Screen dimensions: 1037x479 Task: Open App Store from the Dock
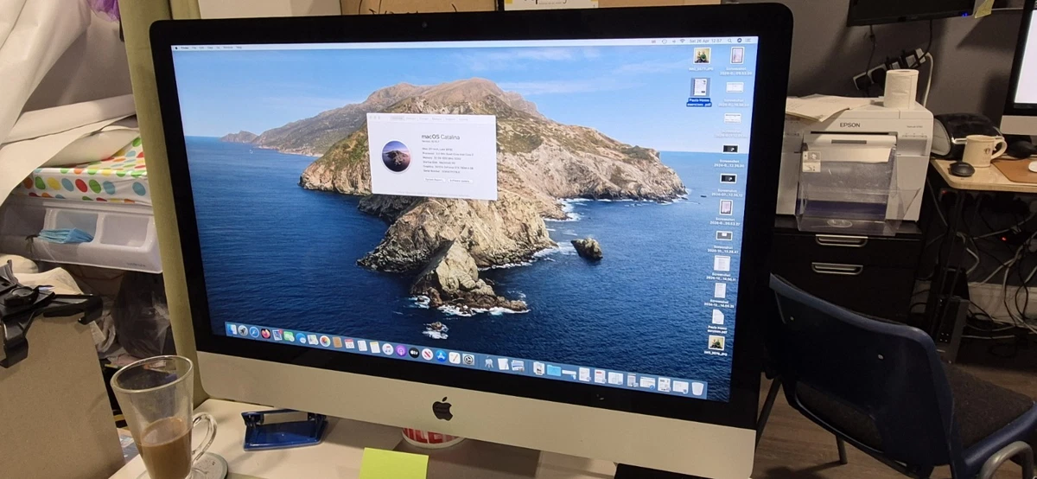(x=441, y=356)
